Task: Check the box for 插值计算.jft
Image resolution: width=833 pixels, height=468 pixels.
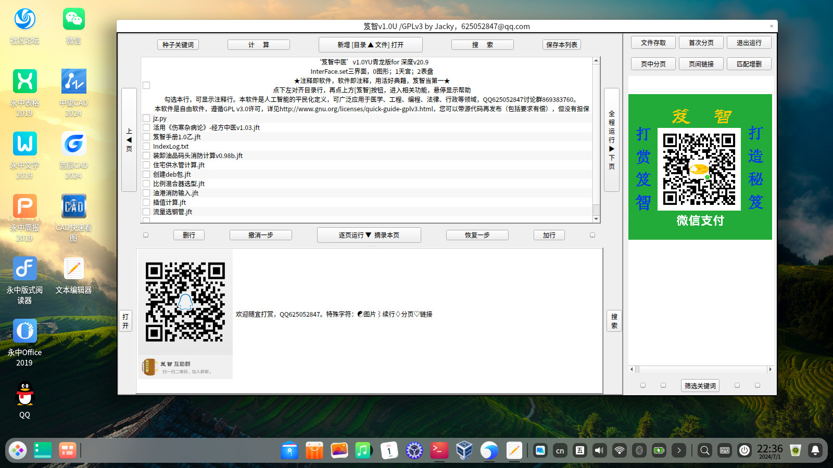Action: tap(146, 202)
